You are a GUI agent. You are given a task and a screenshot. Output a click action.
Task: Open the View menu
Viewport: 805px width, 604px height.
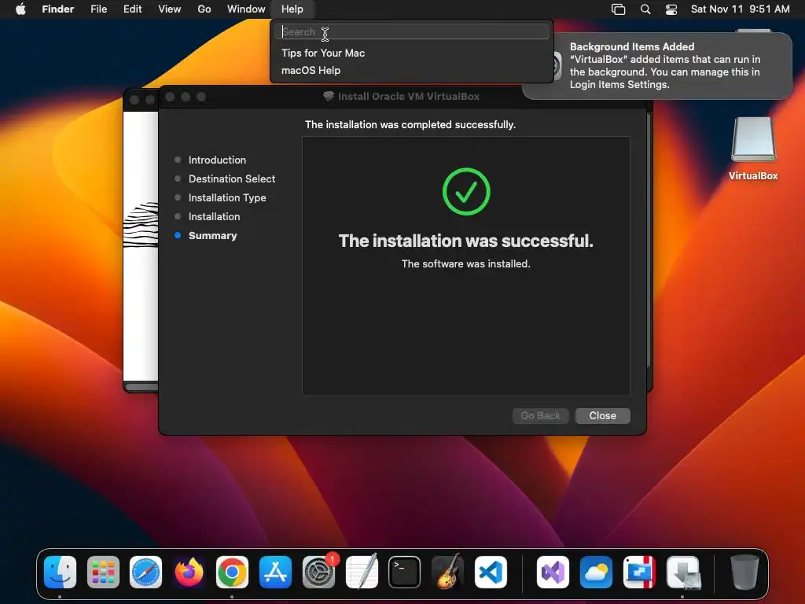coord(170,9)
